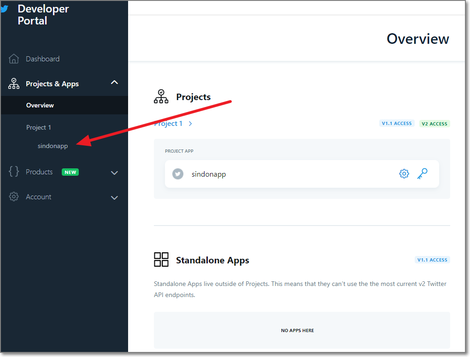Image resolution: width=470 pixels, height=357 pixels.
Task: Click the Standalone Apps grid icon
Action: [x=161, y=260]
